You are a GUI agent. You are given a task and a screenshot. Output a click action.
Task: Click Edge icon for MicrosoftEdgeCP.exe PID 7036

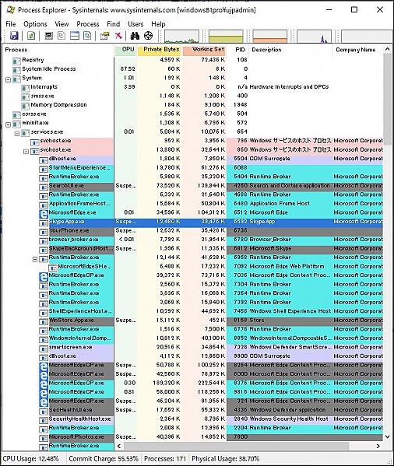tap(44, 276)
